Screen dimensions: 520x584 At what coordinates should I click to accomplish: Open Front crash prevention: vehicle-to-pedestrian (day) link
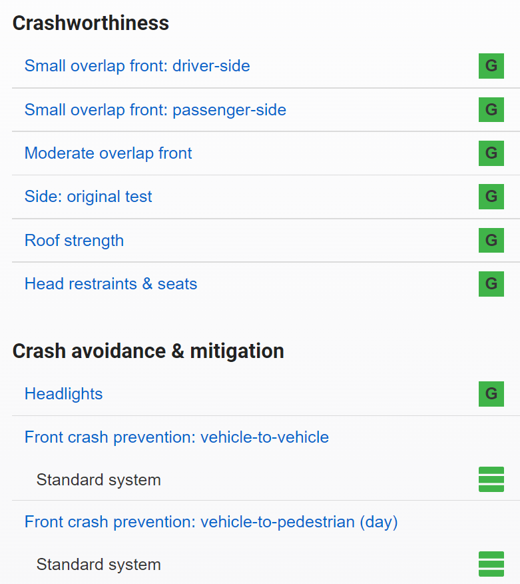click(211, 521)
